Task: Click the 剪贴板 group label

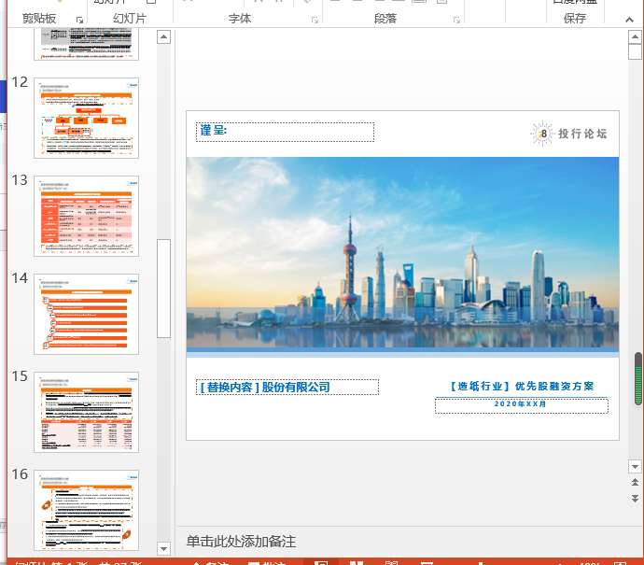Action: pyautogui.click(x=39, y=19)
